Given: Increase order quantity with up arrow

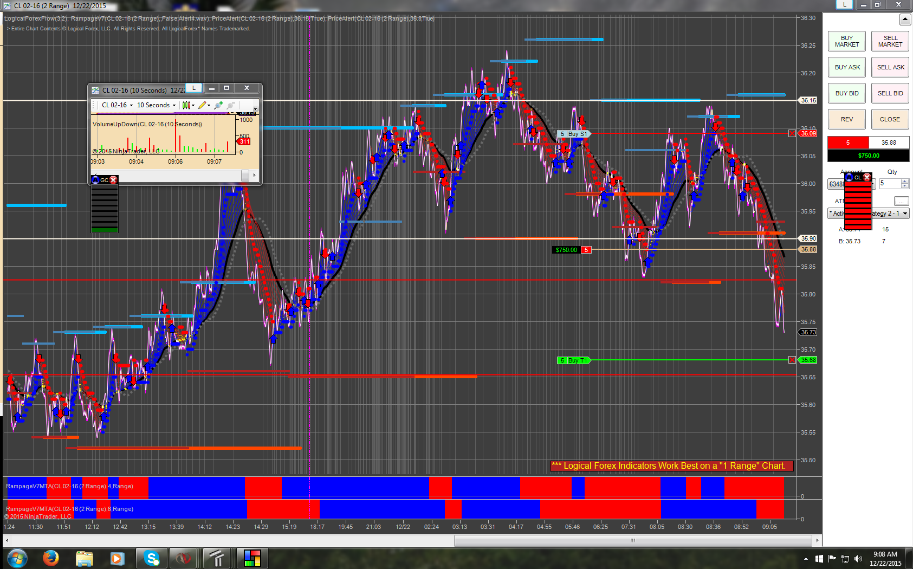Looking at the screenshot, I should click(x=904, y=182).
